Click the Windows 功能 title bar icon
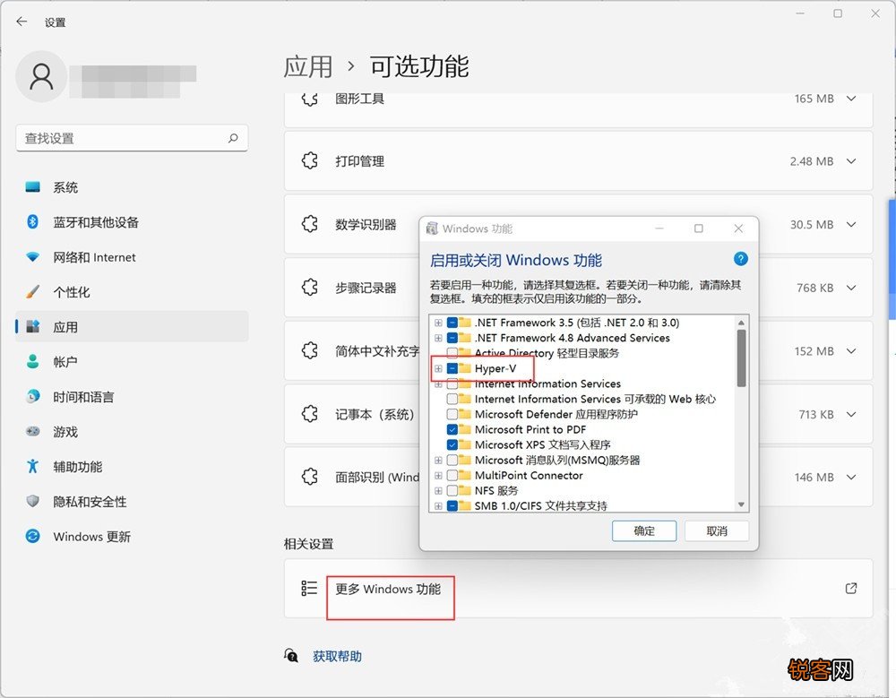The image size is (896, 698). pos(432,228)
